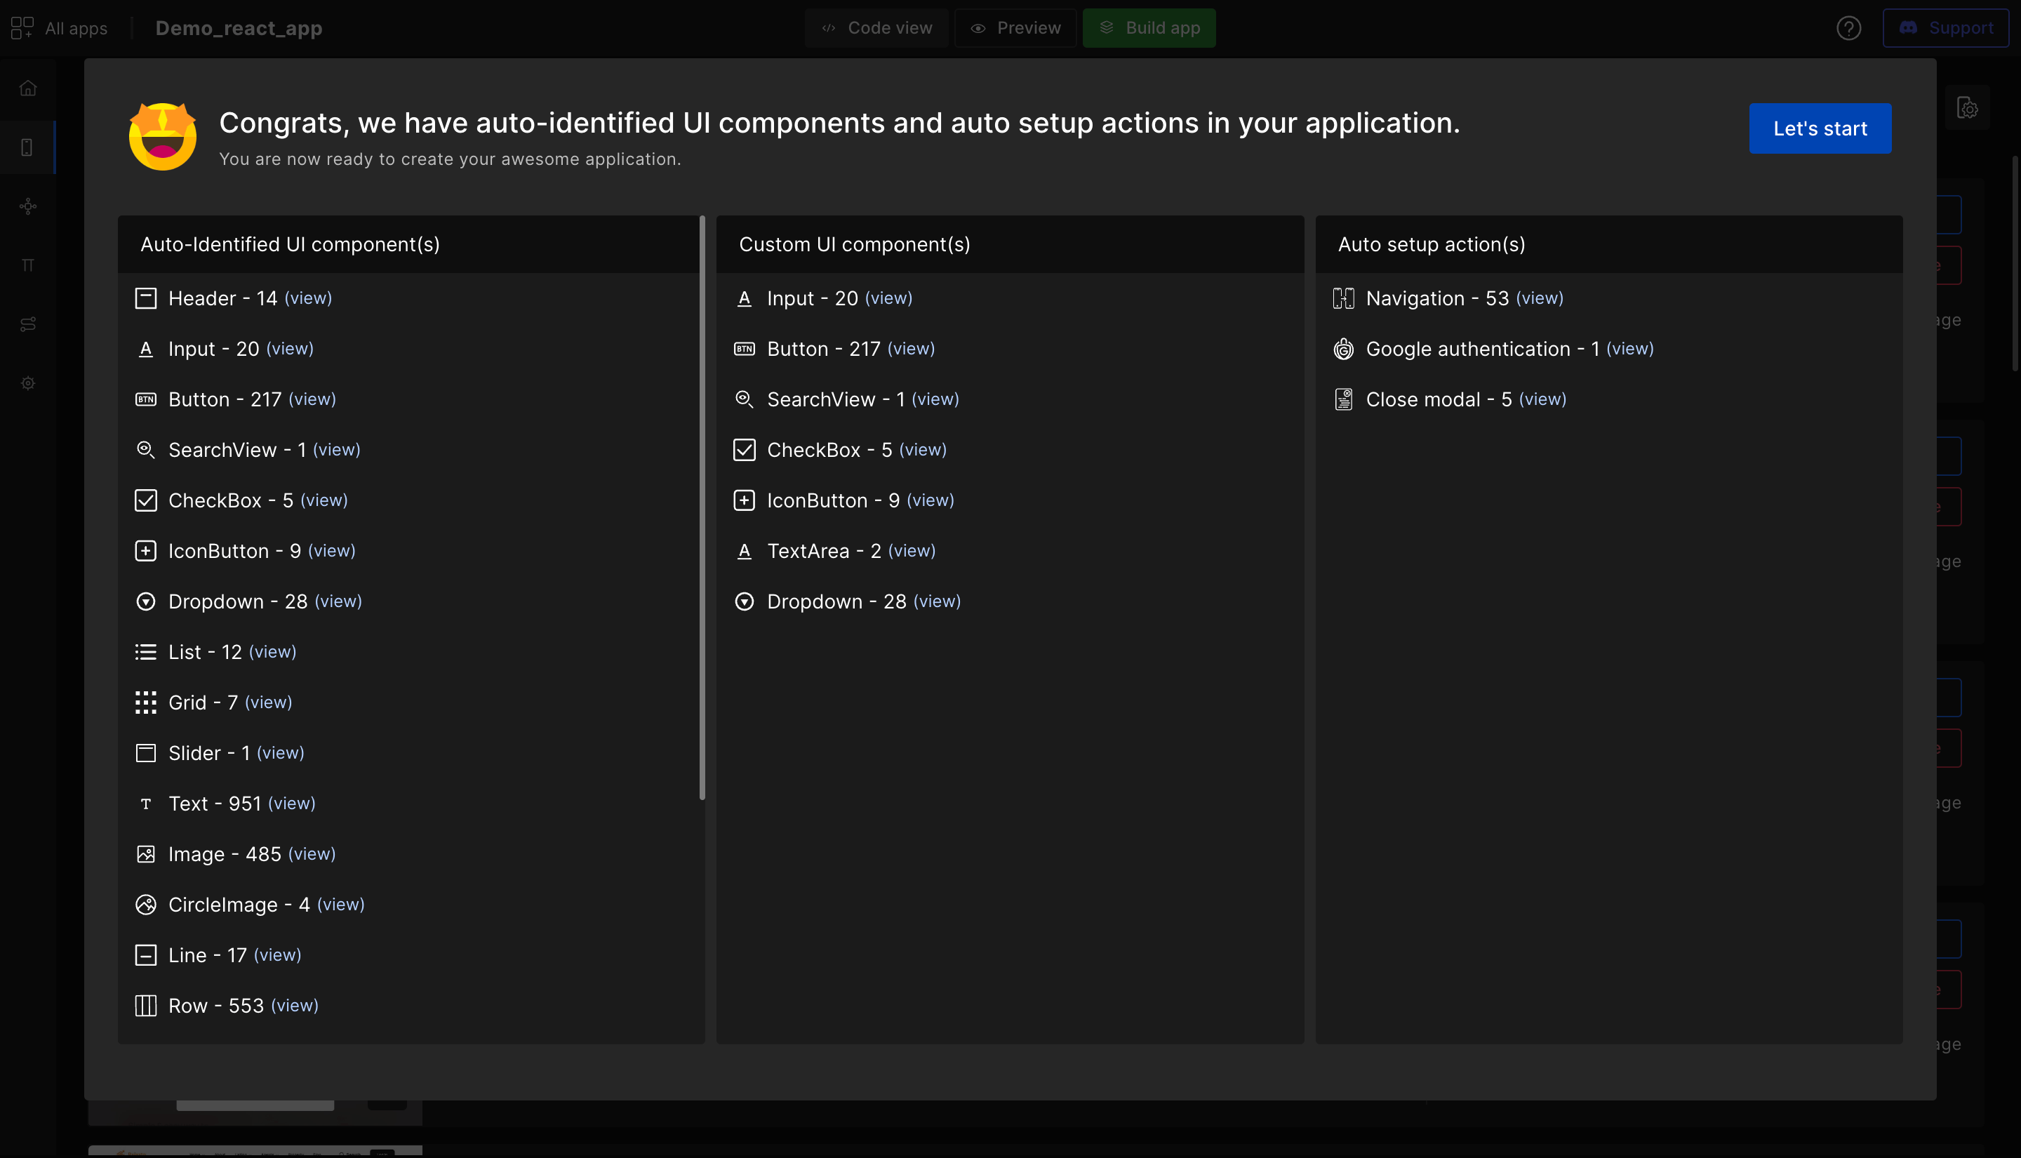Click the Build app button
2021x1158 pixels.
1149,29
